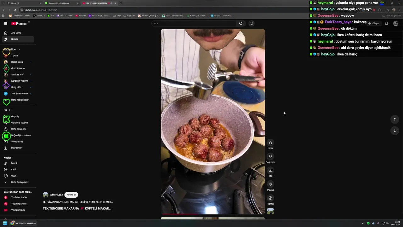The width and height of the screenshot is (403, 227).
Task: Open YouTube Studio from the sidebar
Action: point(18,197)
